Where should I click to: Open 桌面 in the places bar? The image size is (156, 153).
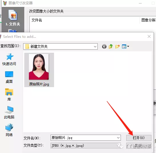(x=9, y=77)
